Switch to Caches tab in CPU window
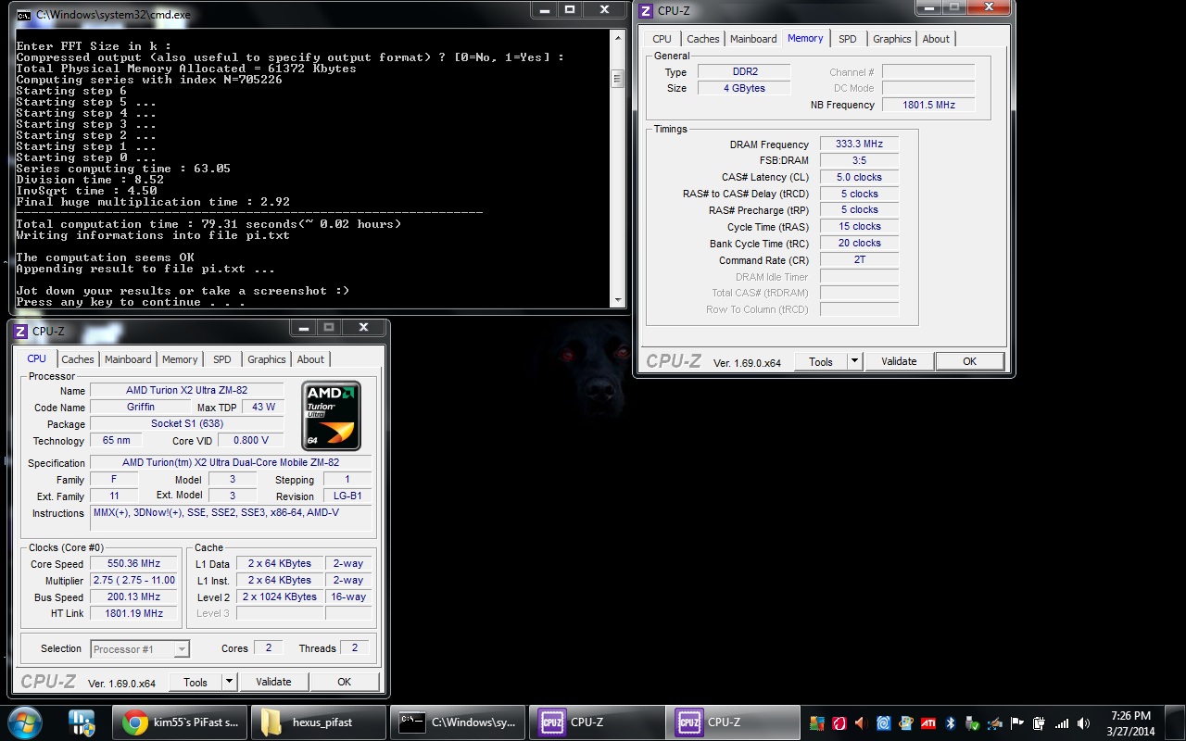The image size is (1186, 741). (78, 359)
